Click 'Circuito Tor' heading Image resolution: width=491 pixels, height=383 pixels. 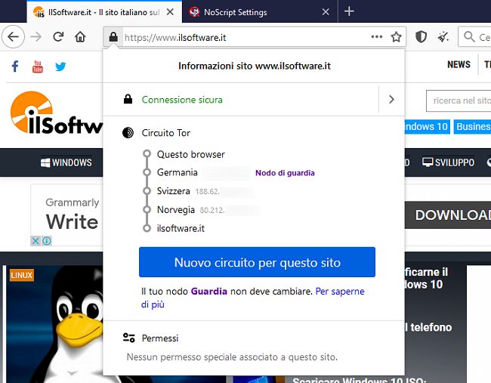pos(166,133)
